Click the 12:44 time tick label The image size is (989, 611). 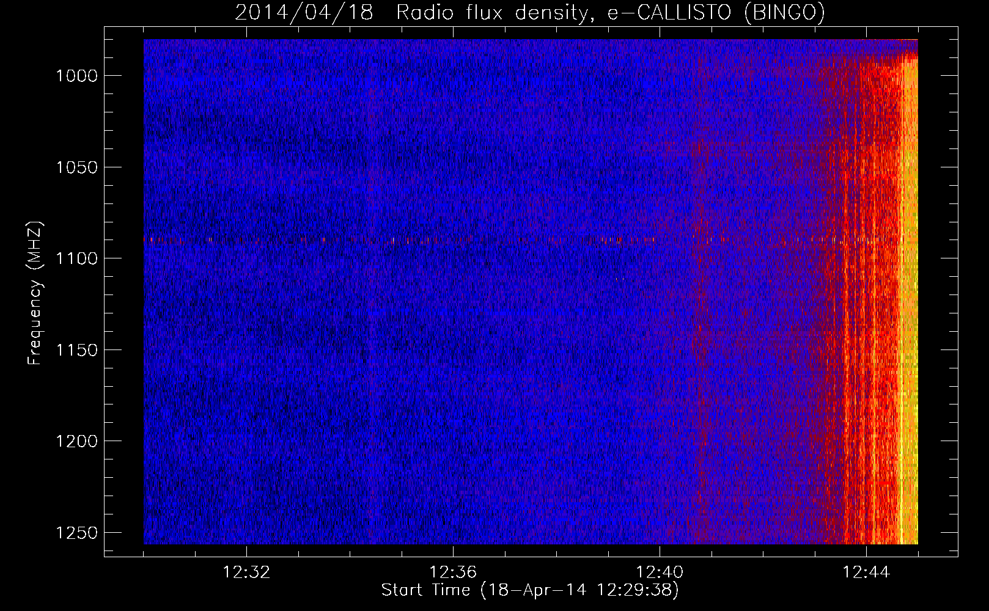coord(866,573)
